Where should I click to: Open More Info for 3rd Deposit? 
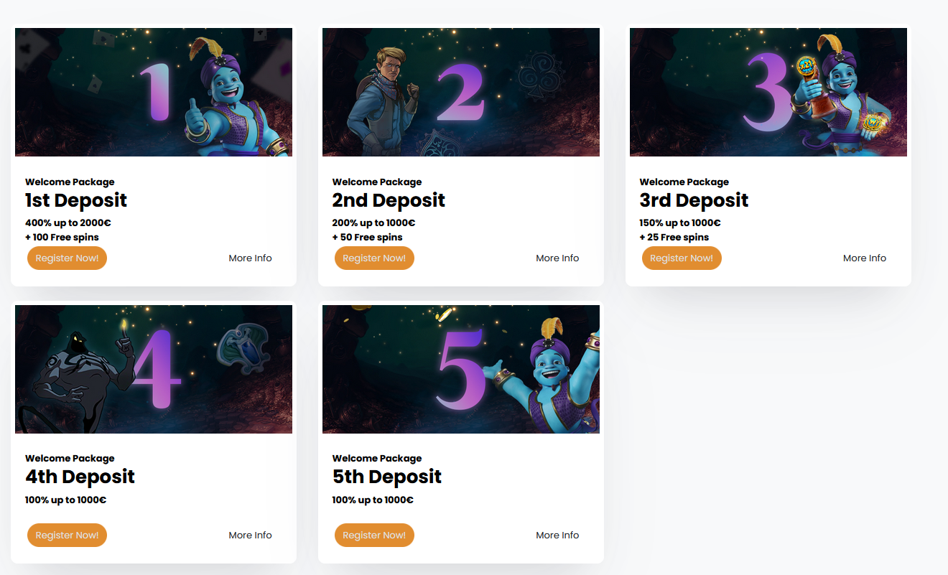865,258
